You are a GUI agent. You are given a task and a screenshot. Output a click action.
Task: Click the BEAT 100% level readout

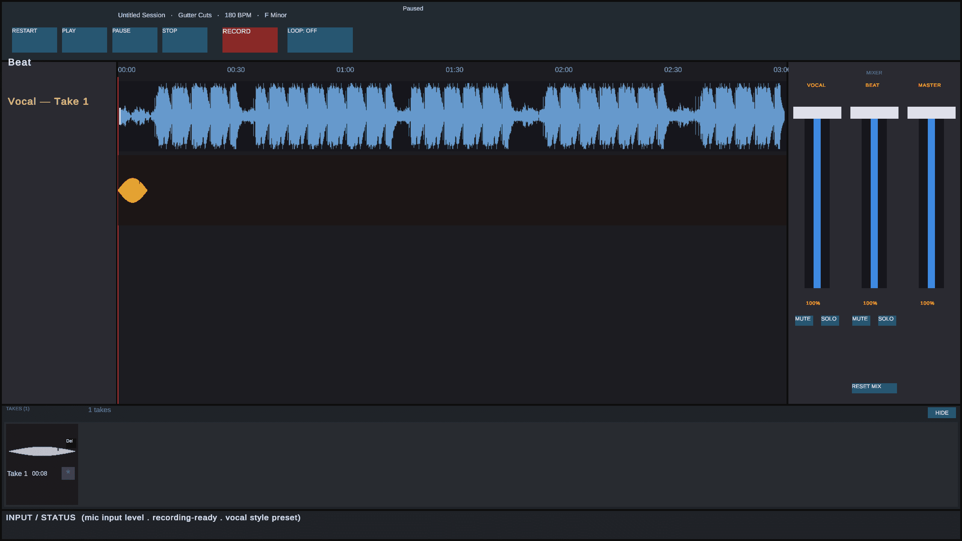(x=870, y=303)
